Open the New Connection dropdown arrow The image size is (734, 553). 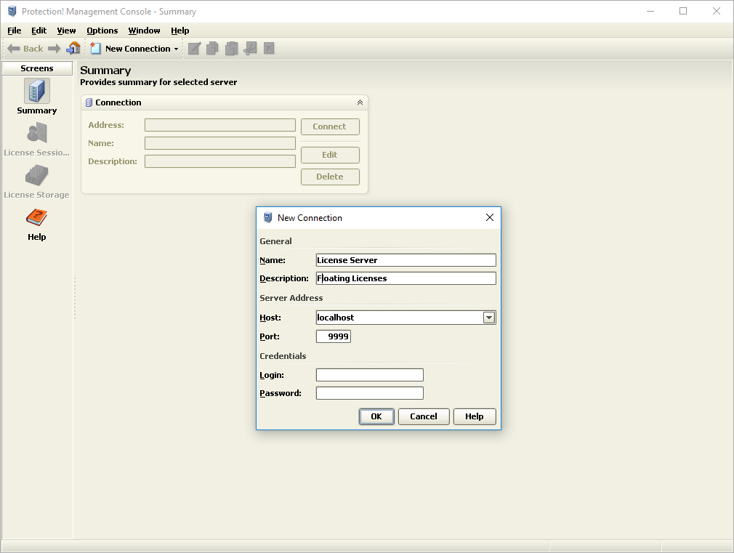pos(177,49)
